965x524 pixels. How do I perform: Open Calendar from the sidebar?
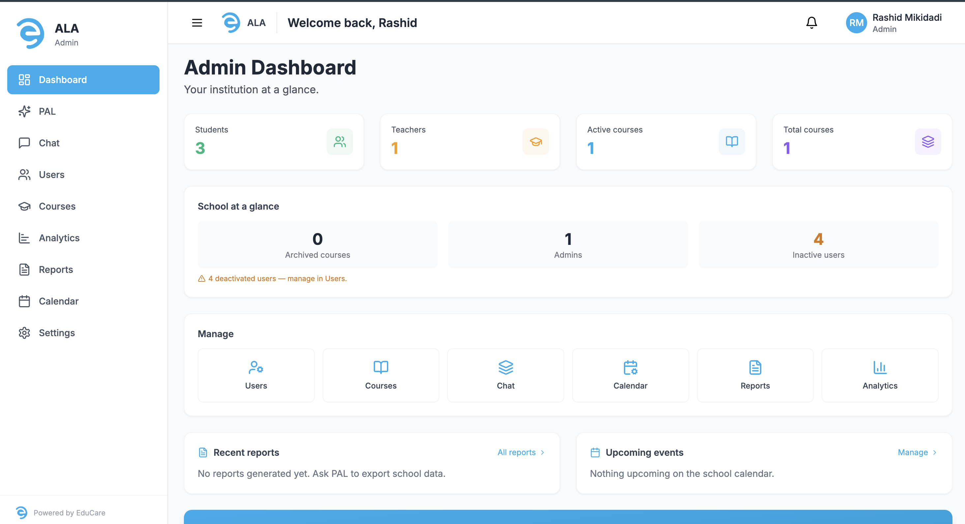(83, 301)
